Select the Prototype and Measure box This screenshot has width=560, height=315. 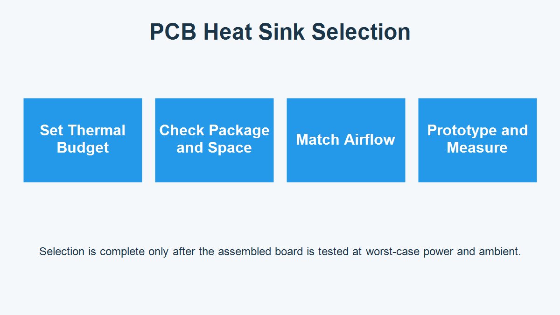click(477, 140)
